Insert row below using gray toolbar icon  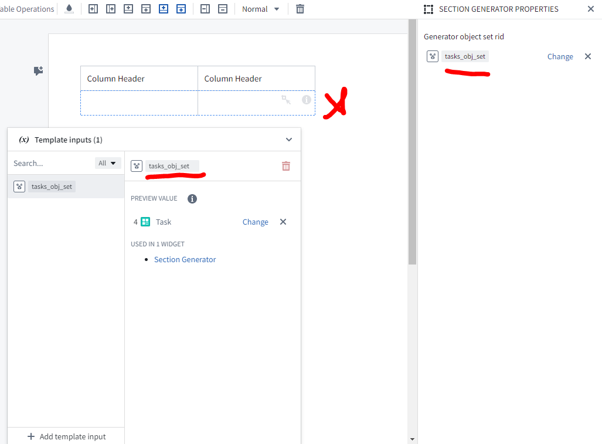click(x=146, y=9)
